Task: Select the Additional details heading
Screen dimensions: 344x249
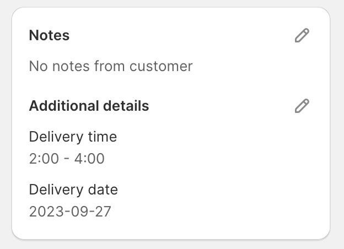Action: click(89, 106)
